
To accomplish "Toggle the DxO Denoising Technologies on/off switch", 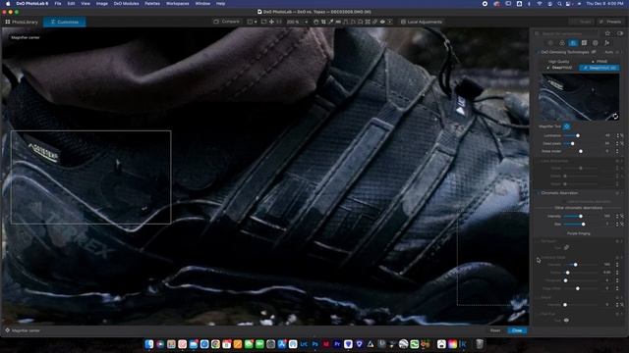I will coord(618,52).
